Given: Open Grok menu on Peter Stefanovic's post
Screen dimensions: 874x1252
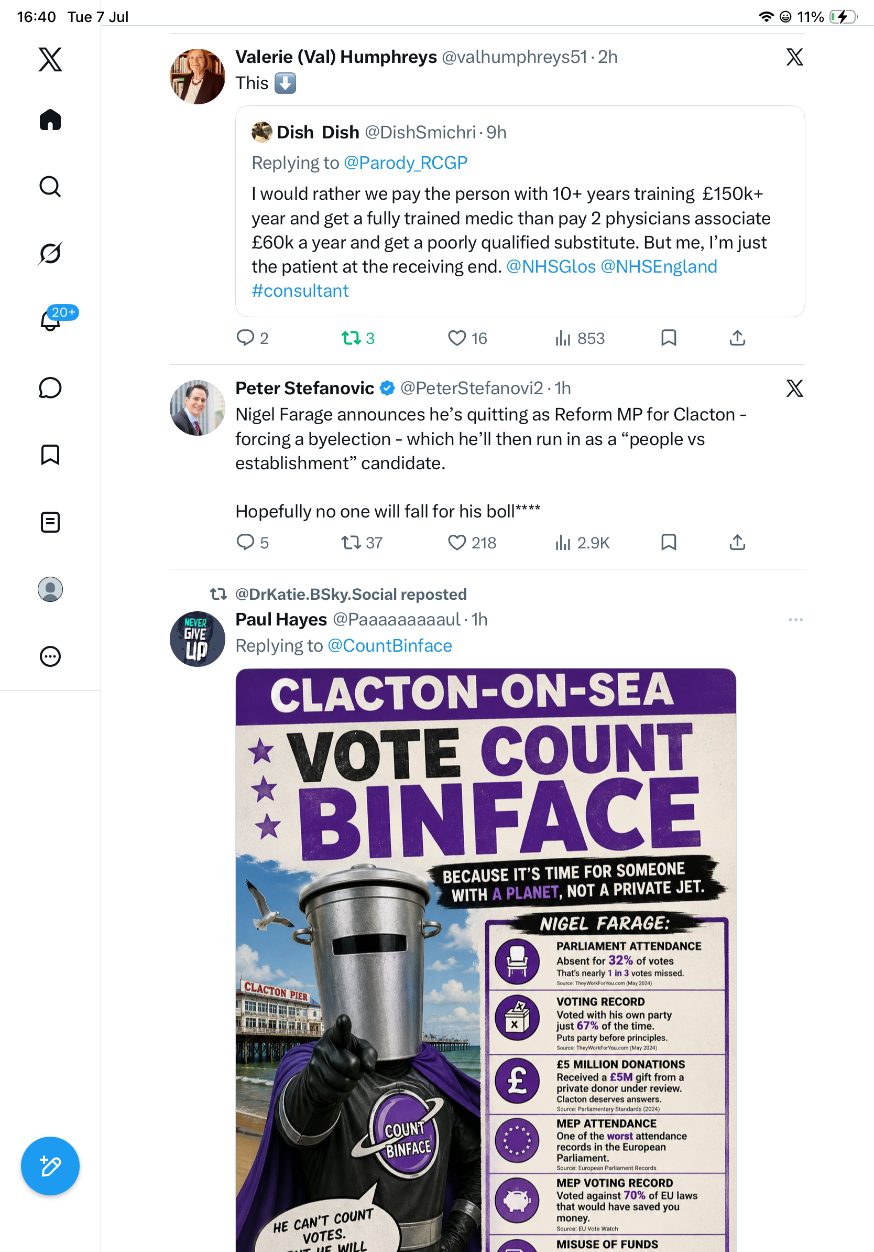Looking at the screenshot, I should pyautogui.click(x=794, y=388).
